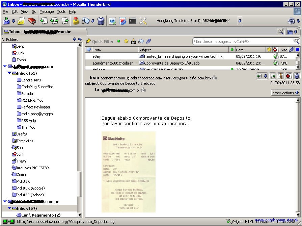The image size is (302, 226).
Task: Click the magnifier inside the filter box
Action: [296, 41]
